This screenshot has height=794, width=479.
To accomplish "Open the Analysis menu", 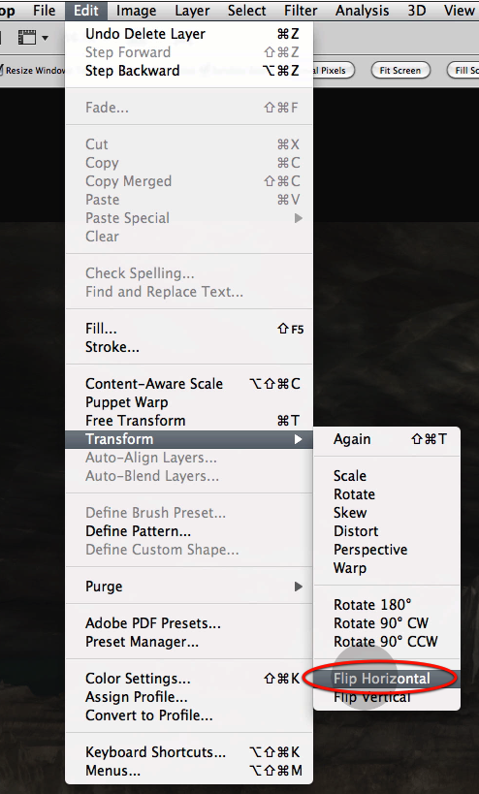I will coord(362,10).
